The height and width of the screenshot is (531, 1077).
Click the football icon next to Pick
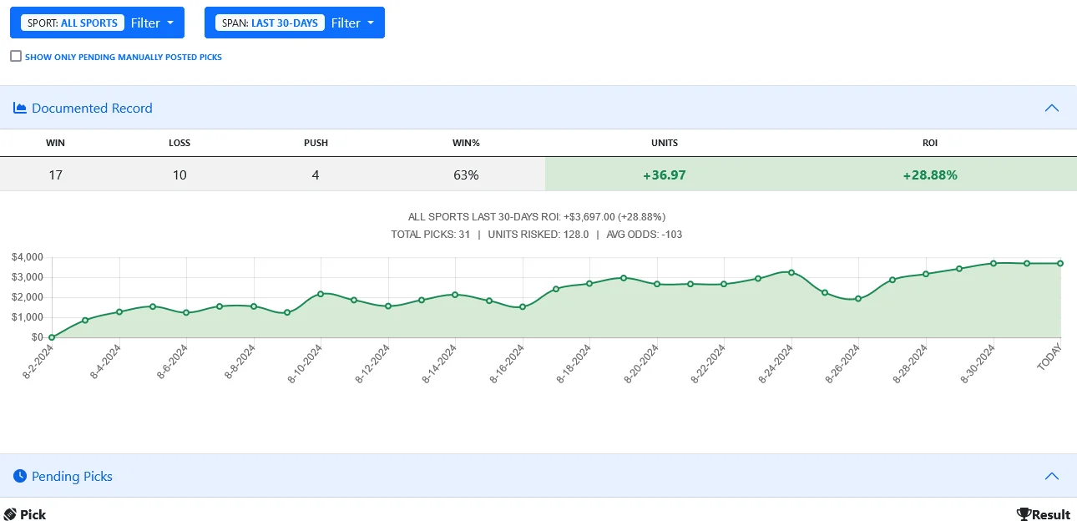point(10,514)
